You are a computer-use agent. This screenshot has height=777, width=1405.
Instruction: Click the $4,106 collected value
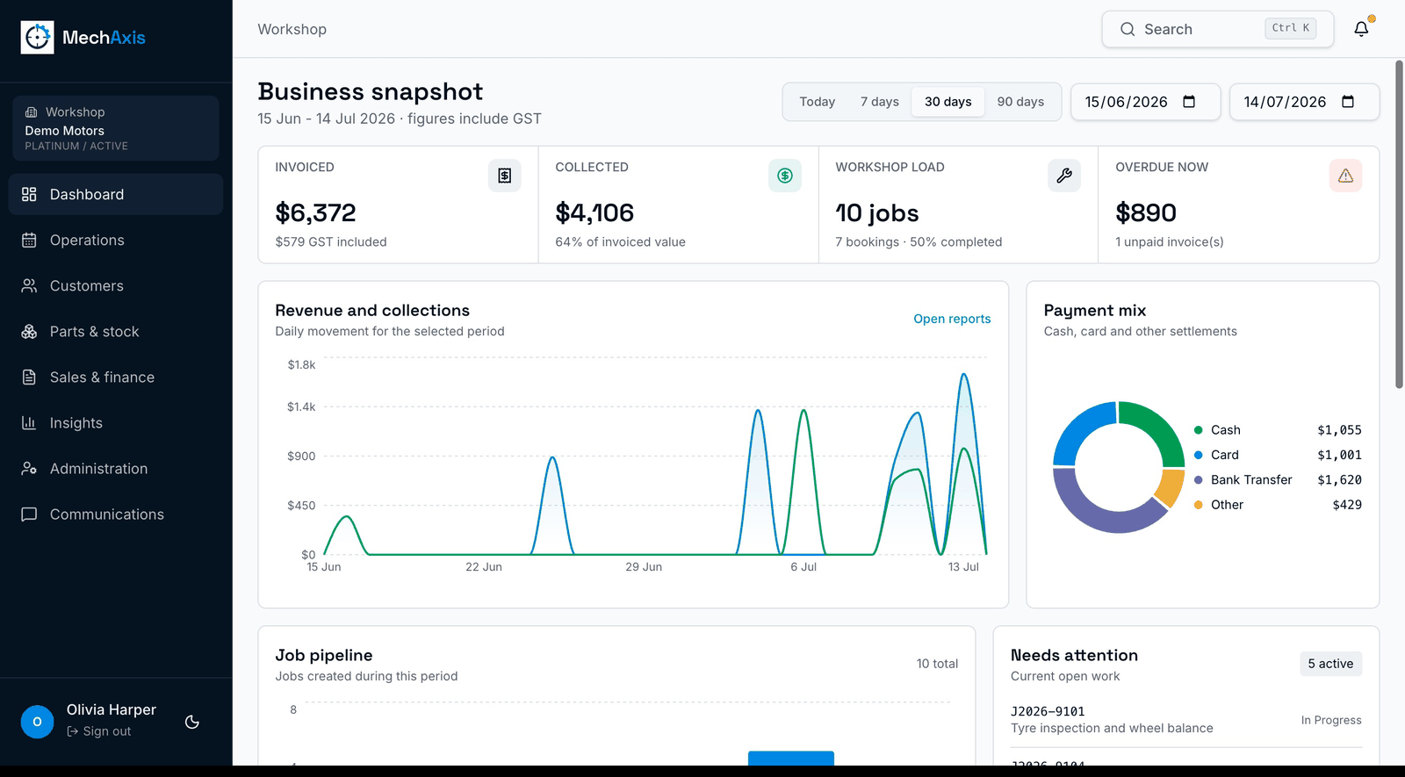pos(594,212)
